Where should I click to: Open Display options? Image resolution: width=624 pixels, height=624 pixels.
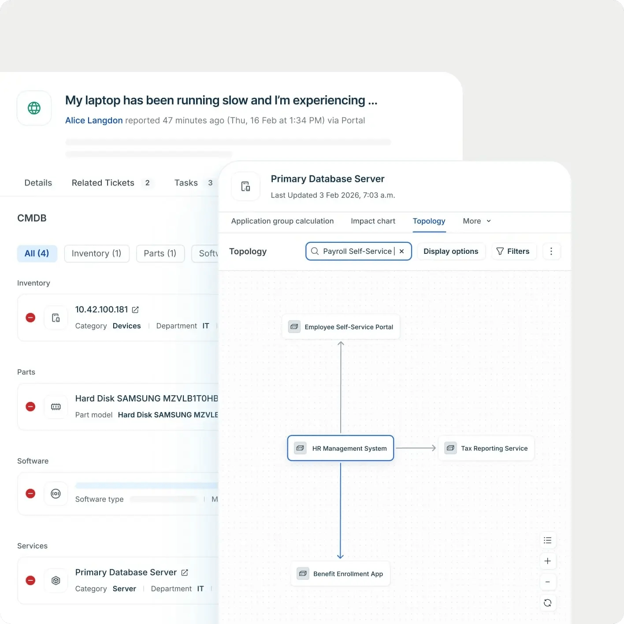451,251
